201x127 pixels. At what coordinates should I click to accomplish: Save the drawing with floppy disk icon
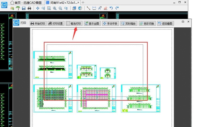click(x=24, y=8)
